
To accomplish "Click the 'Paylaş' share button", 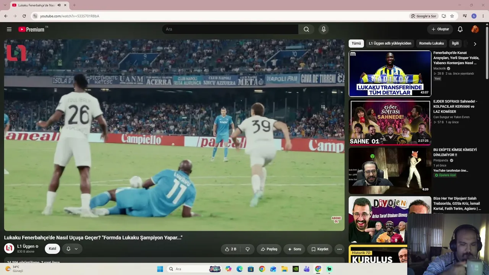I will [269, 249].
